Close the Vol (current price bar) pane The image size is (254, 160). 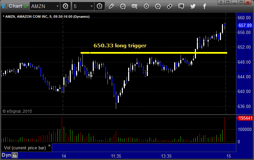(49, 145)
